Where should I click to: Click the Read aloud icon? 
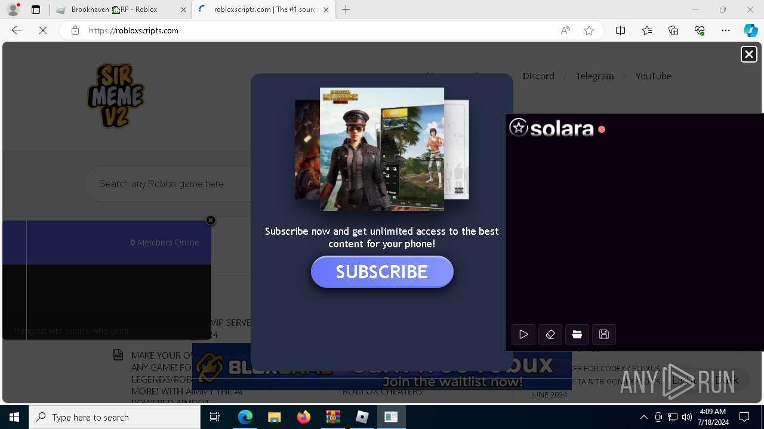coord(565,30)
